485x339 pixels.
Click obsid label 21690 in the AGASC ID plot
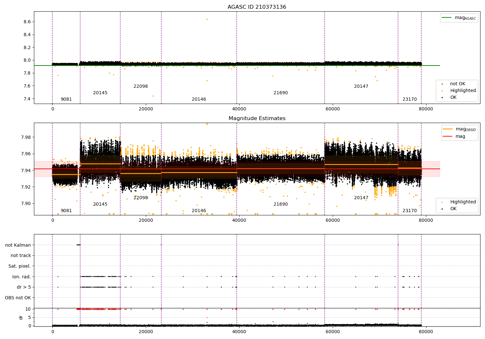(x=281, y=93)
